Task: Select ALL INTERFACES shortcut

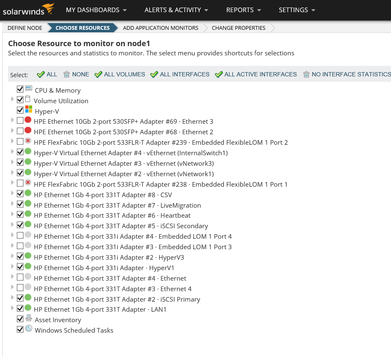Action: pos(180,74)
